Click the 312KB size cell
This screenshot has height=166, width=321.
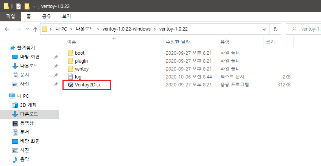[x=284, y=85]
